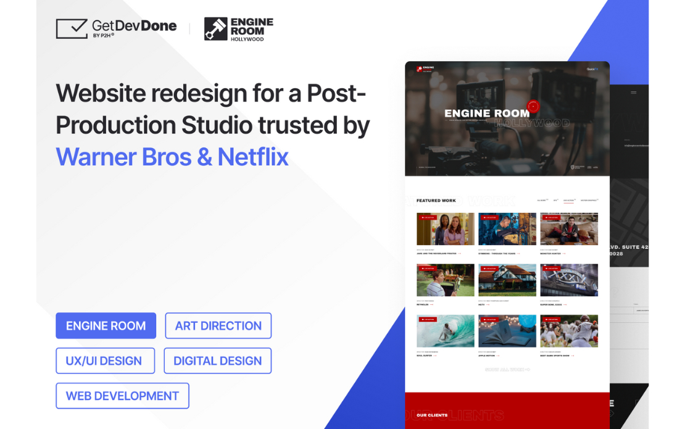
Task: Open the Super Bowl XXXIX thumbnail
Action: (x=569, y=280)
